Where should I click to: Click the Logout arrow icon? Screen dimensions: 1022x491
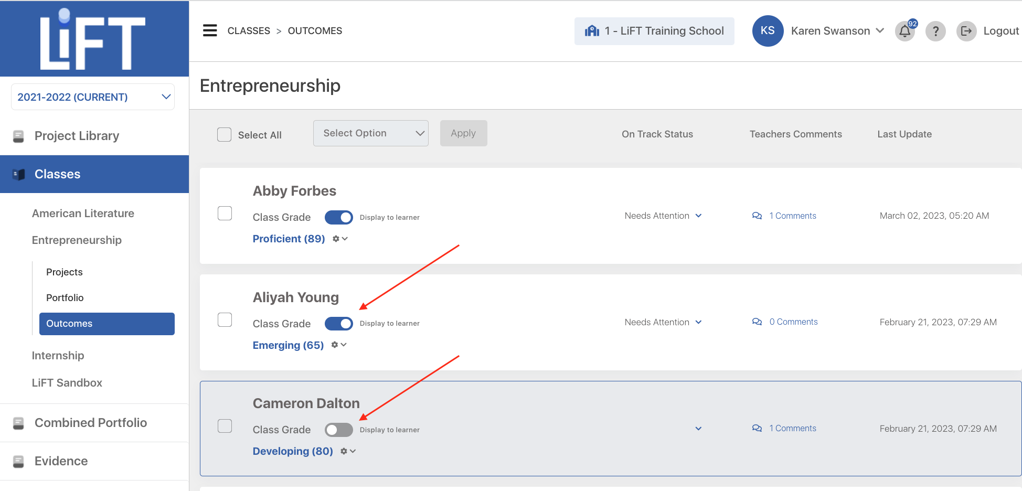pyautogui.click(x=966, y=31)
